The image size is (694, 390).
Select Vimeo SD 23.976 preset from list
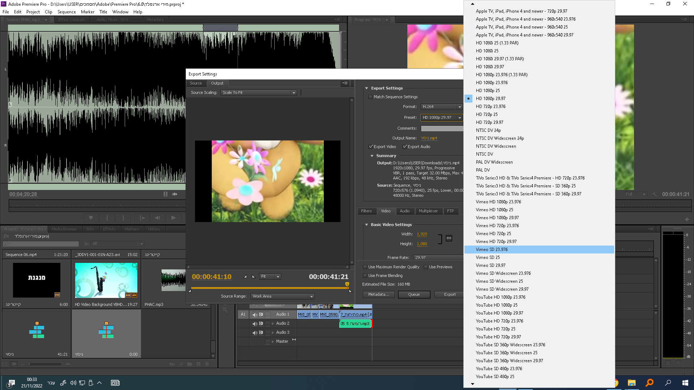click(x=492, y=250)
